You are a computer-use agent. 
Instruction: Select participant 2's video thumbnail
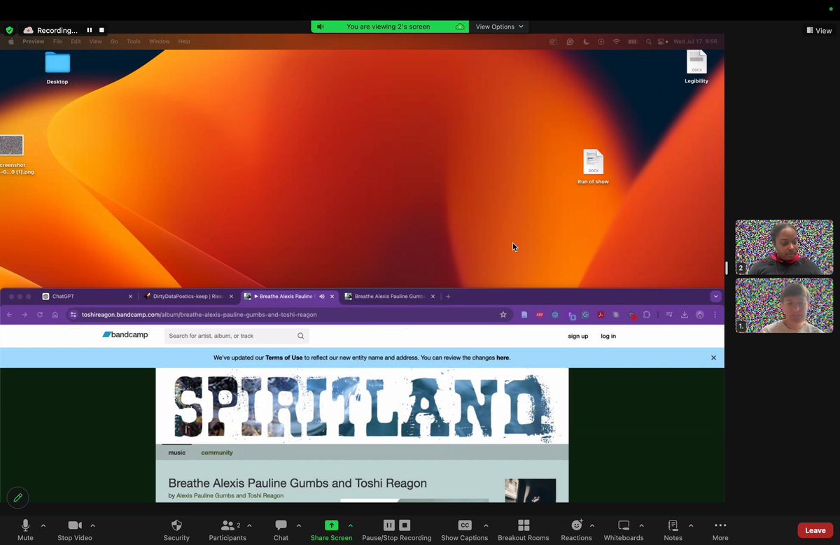coord(784,247)
